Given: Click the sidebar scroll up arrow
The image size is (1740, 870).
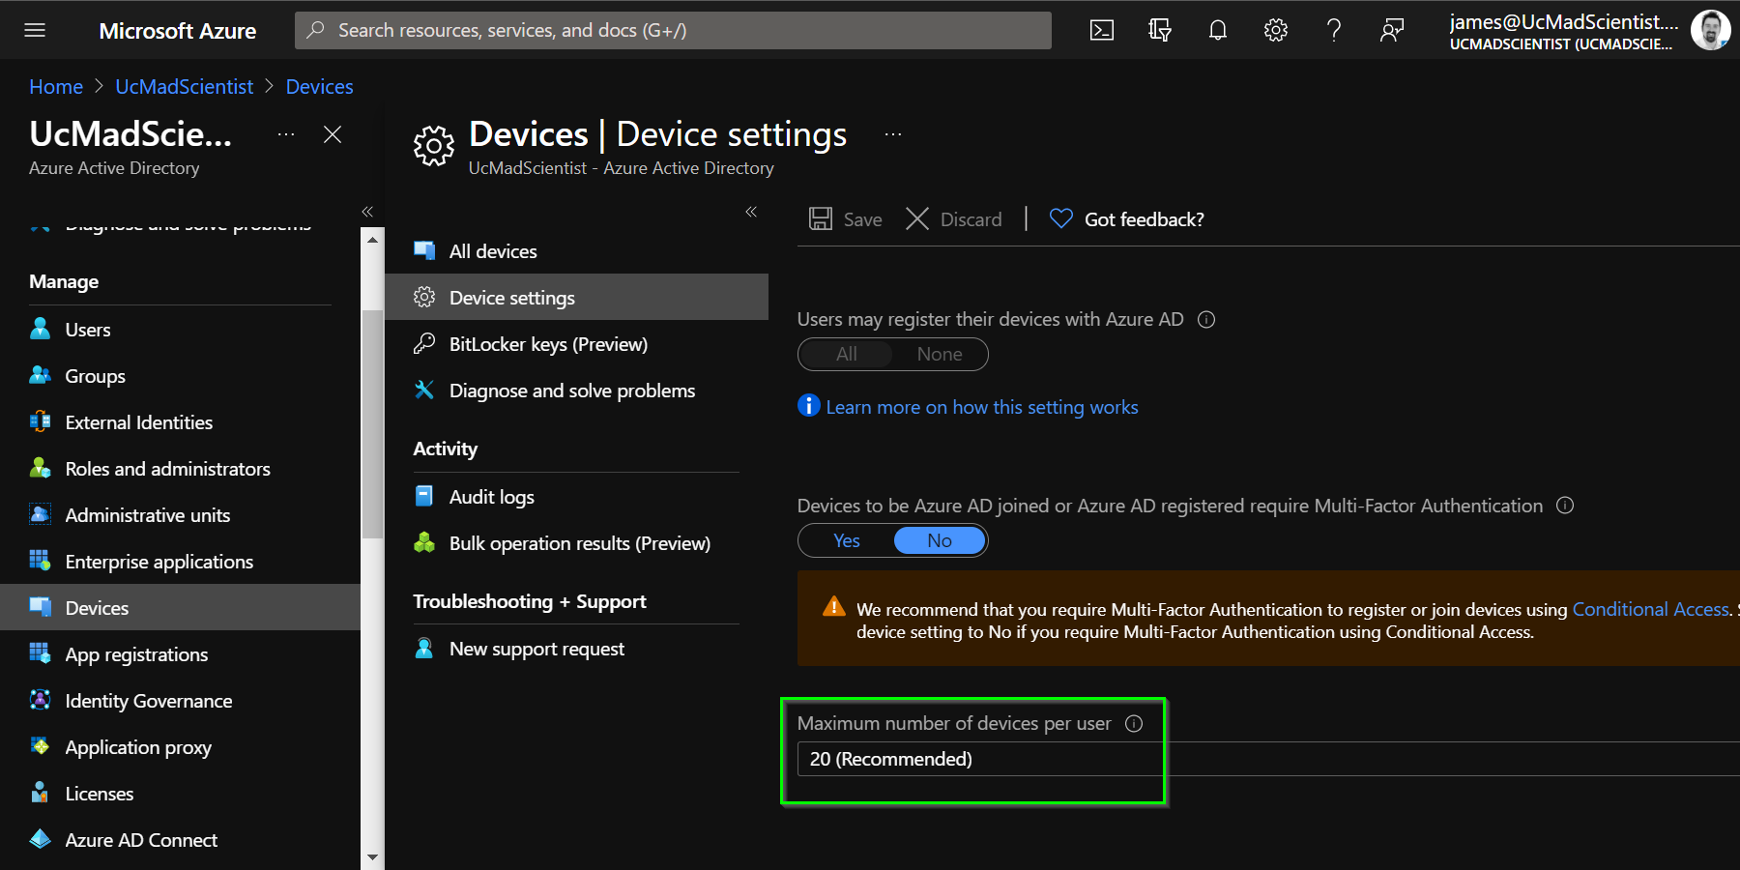Looking at the screenshot, I should coord(372,239).
